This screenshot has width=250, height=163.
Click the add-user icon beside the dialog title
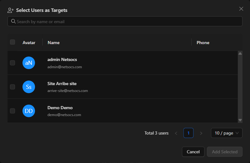click(x=11, y=10)
